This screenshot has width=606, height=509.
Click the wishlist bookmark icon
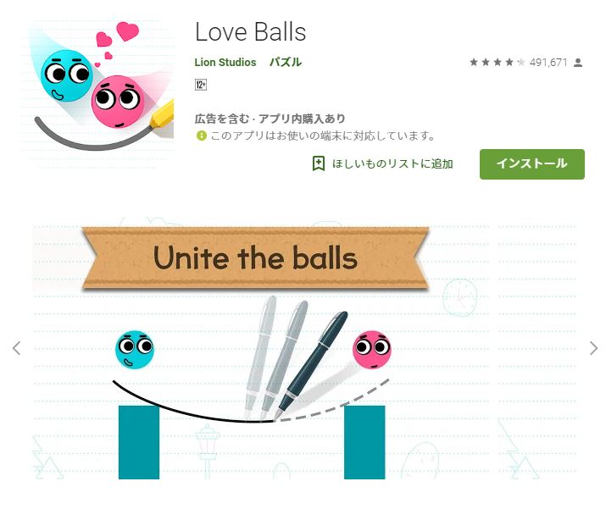point(319,163)
